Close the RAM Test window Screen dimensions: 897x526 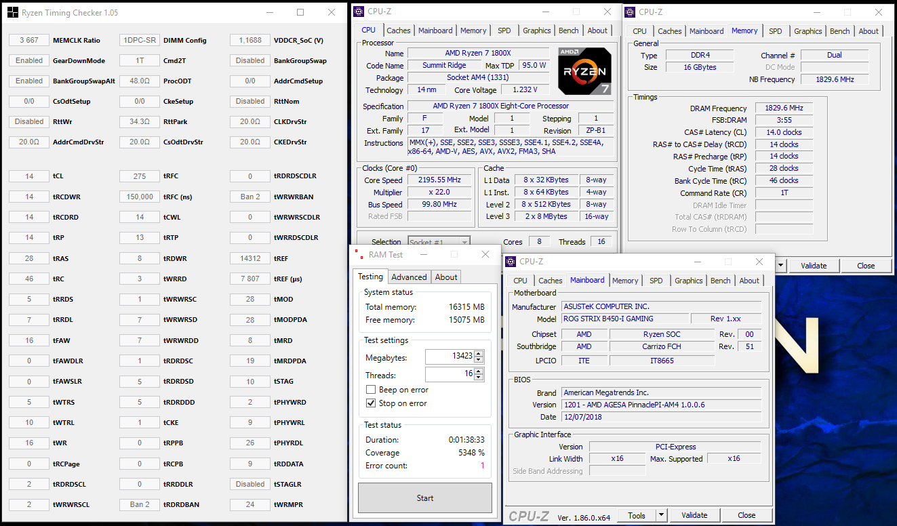tap(485, 254)
